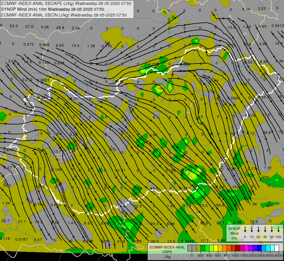Click the CAPE label in color legend
The image size is (284, 261).
(167, 252)
